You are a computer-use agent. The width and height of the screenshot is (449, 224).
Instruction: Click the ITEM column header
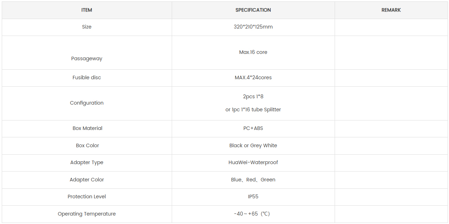pyautogui.click(x=87, y=10)
